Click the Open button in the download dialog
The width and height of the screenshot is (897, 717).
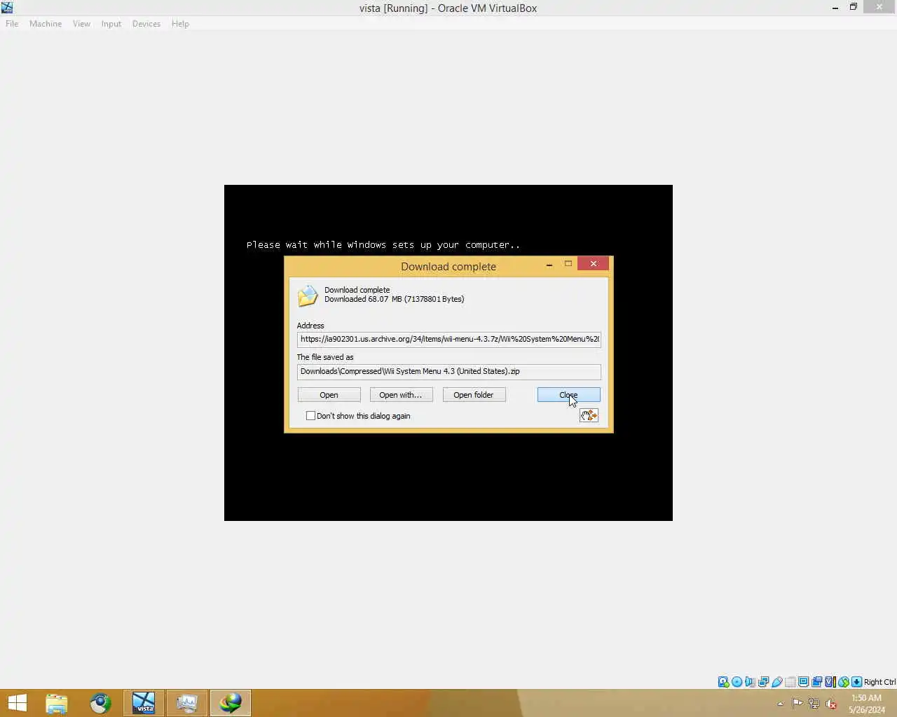(329, 395)
